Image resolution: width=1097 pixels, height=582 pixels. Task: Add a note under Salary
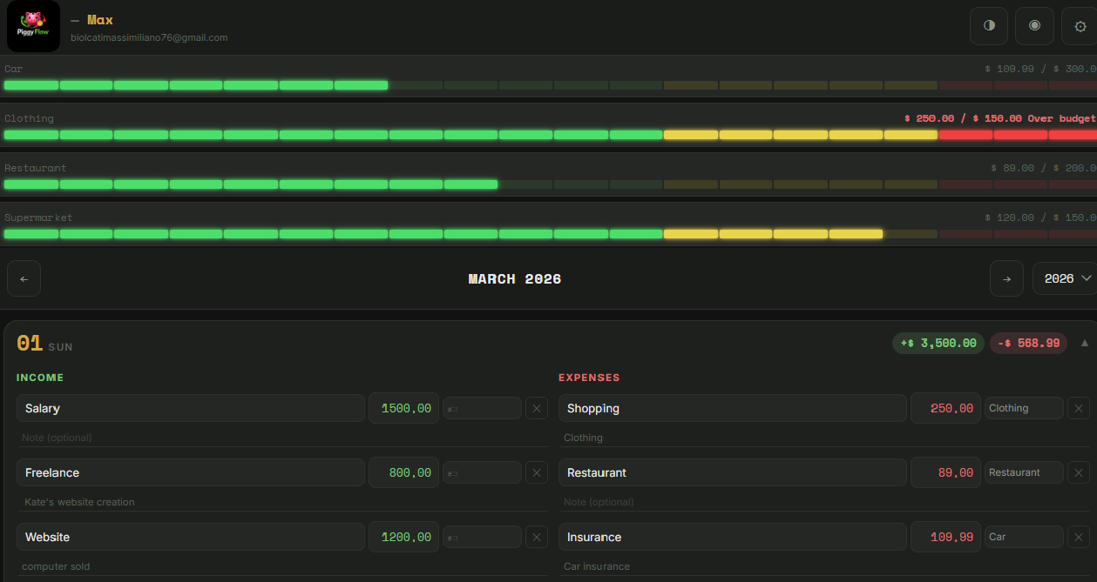[x=281, y=438]
